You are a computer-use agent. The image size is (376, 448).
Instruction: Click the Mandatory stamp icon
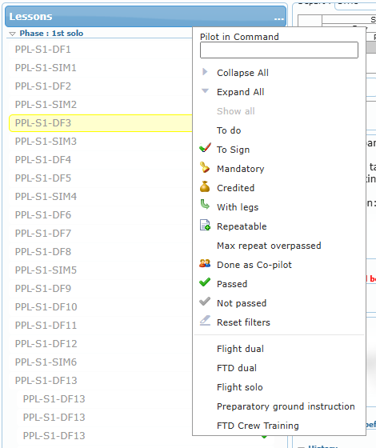pyautogui.click(x=205, y=167)
